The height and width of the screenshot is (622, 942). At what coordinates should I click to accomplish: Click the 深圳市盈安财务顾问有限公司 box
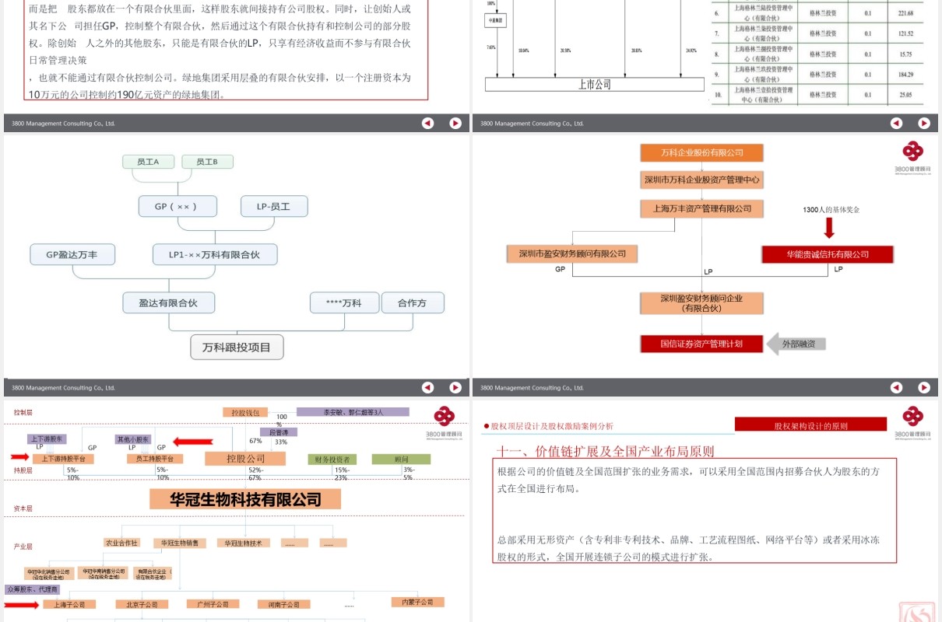(x=572, y=254)
